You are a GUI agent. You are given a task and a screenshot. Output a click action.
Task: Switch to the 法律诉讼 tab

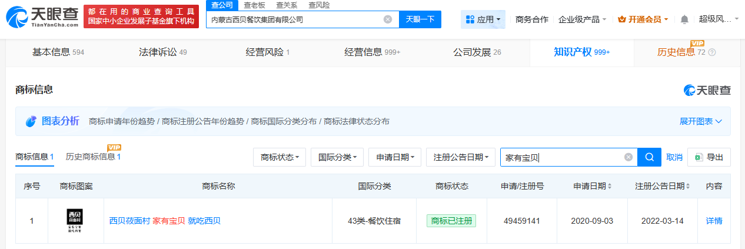(158, 52)
